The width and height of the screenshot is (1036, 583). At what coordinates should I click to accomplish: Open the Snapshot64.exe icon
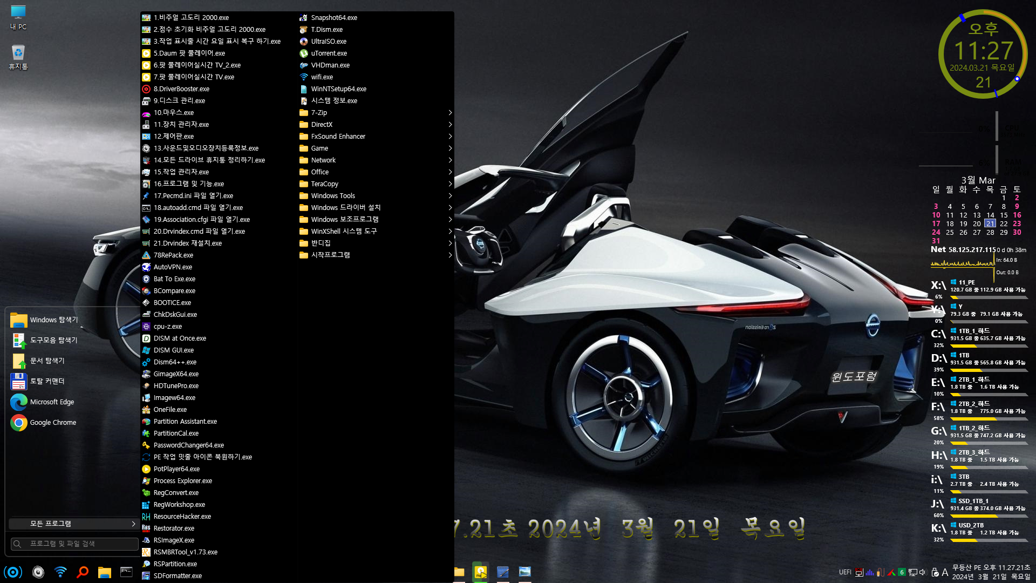pyautogui.click(x=304, y=18)
